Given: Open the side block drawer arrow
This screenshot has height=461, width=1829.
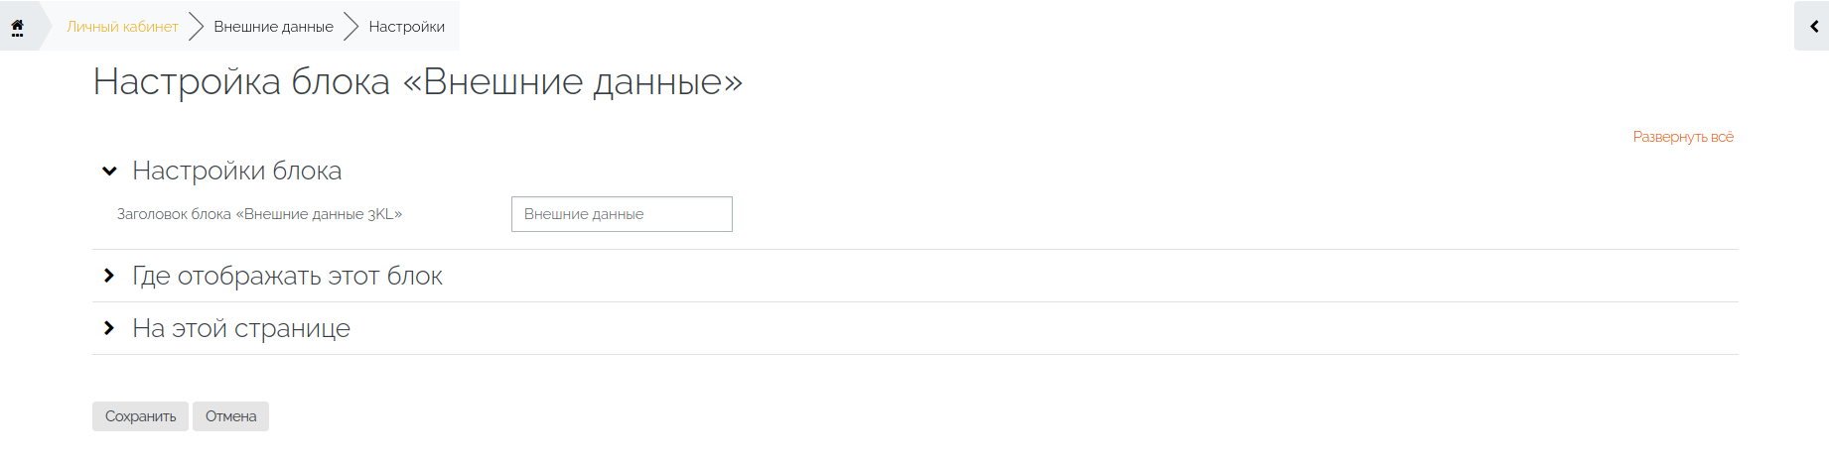Looking at the screenshot, I should (x=1813, y=27).
